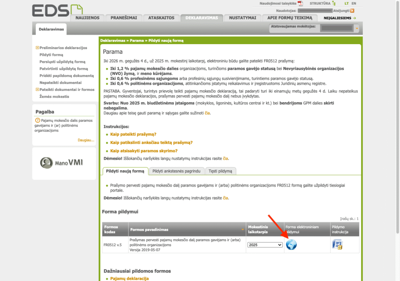This screenshot has height=281, width=400.
Task: Click the Daugiau... link in Pagalba
Action: point(86,140)
